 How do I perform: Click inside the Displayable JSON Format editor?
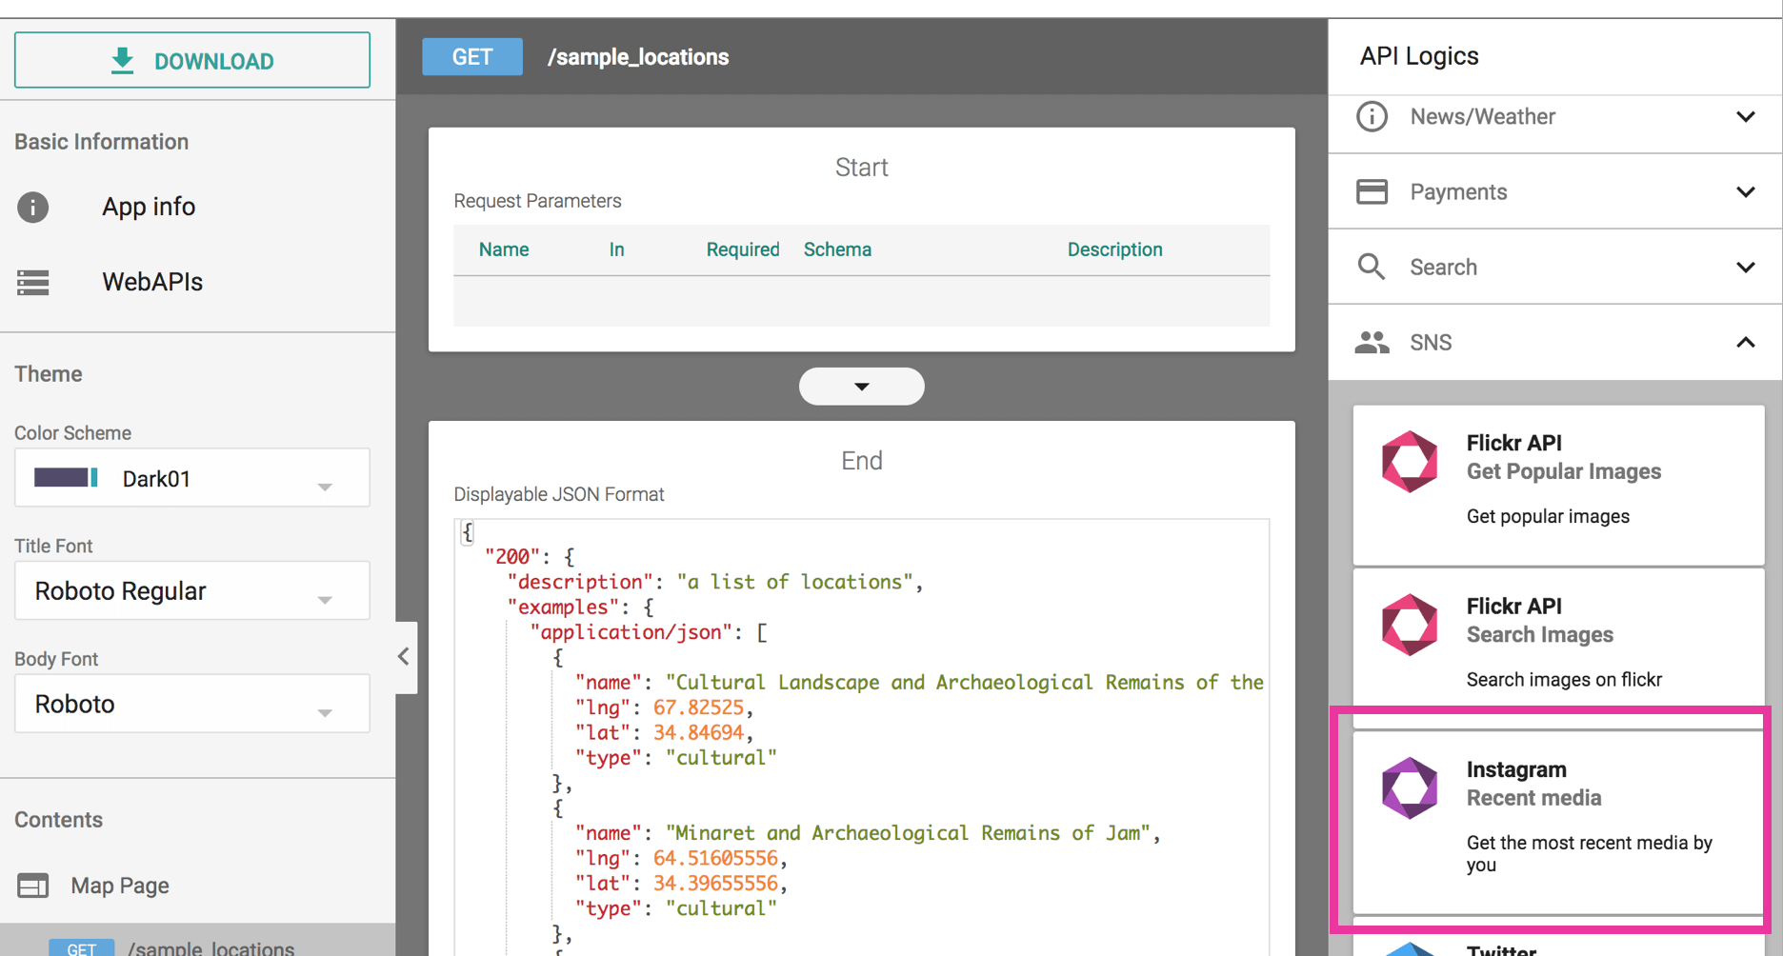click(862, 737)
